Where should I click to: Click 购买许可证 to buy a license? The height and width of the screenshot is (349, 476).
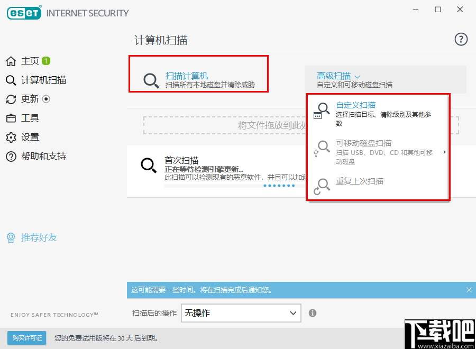[26, 338]
